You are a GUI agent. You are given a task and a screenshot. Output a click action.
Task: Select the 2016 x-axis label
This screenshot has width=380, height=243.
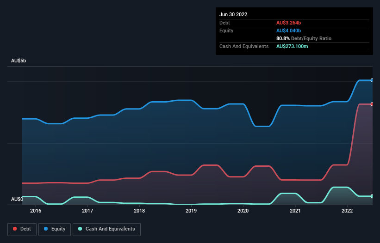coord(36,211)
